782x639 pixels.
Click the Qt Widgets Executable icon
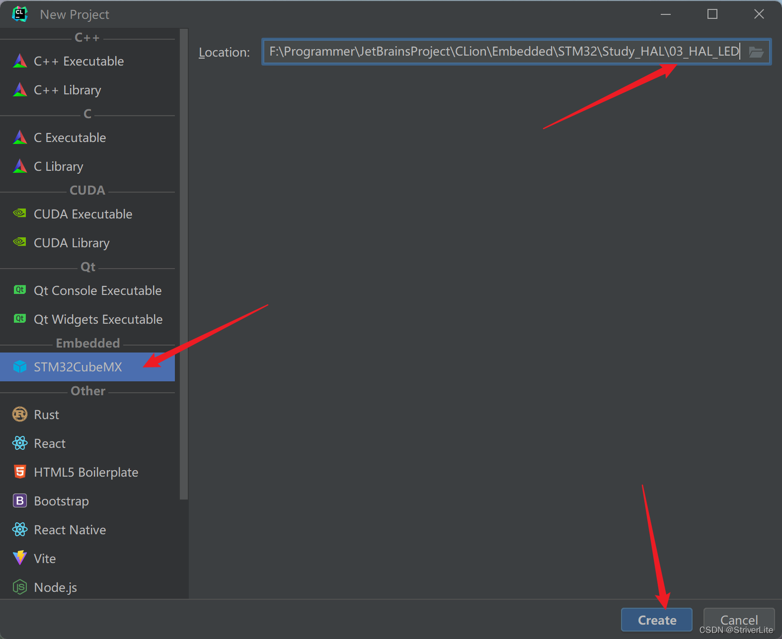[x=20, y=319]
